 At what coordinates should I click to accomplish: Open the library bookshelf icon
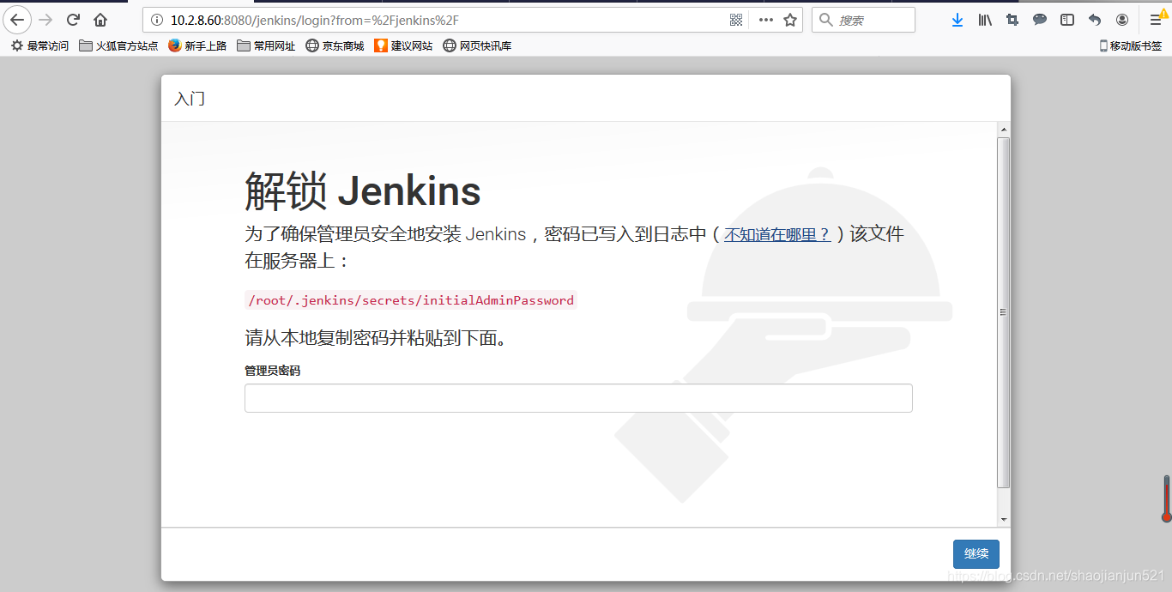point(985,20)
